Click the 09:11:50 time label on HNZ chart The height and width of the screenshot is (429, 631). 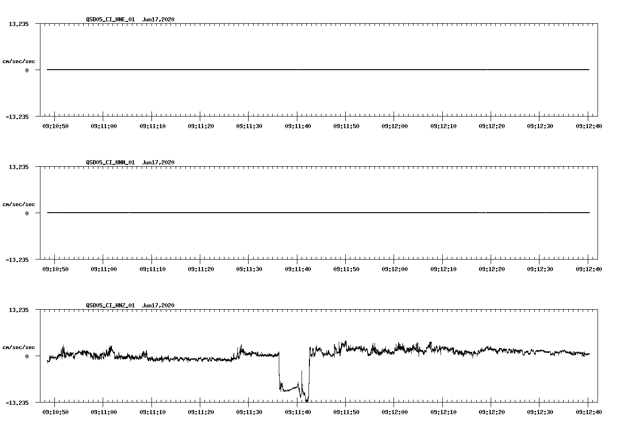tap(346, 412)
